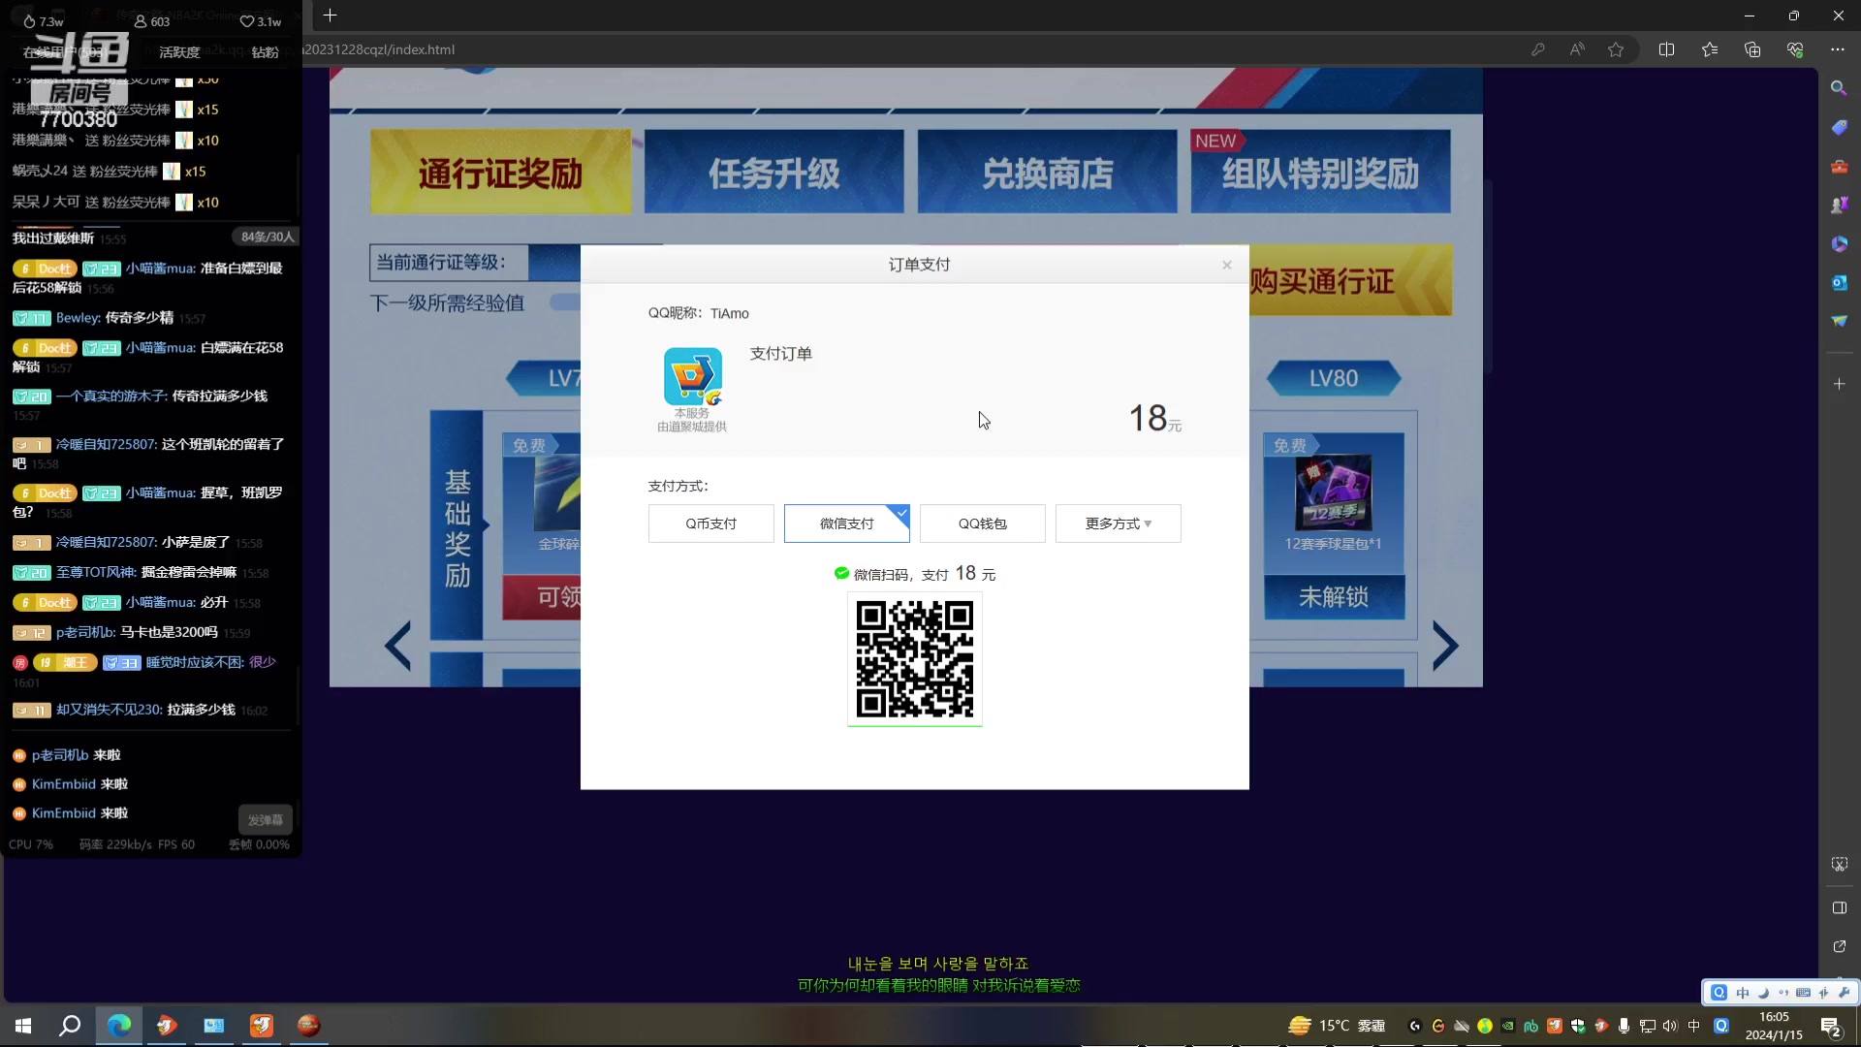Select Q币支付 payment method
Screen dimensions: 1861x1047
coord(710,523)
